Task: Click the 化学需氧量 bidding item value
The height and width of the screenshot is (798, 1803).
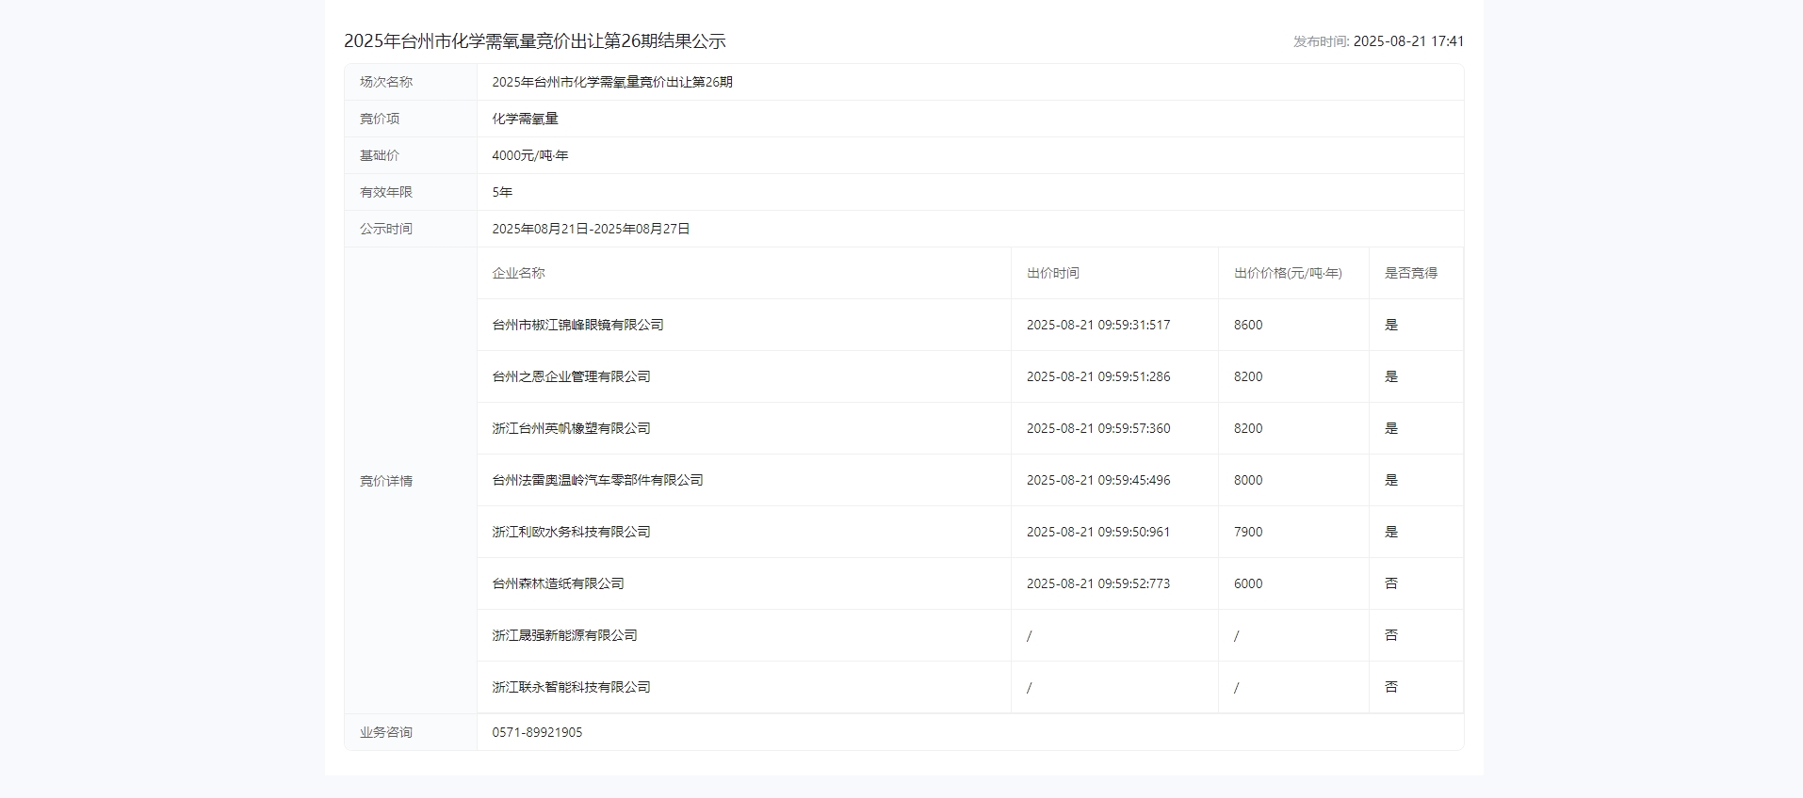Action: (525, 119)
